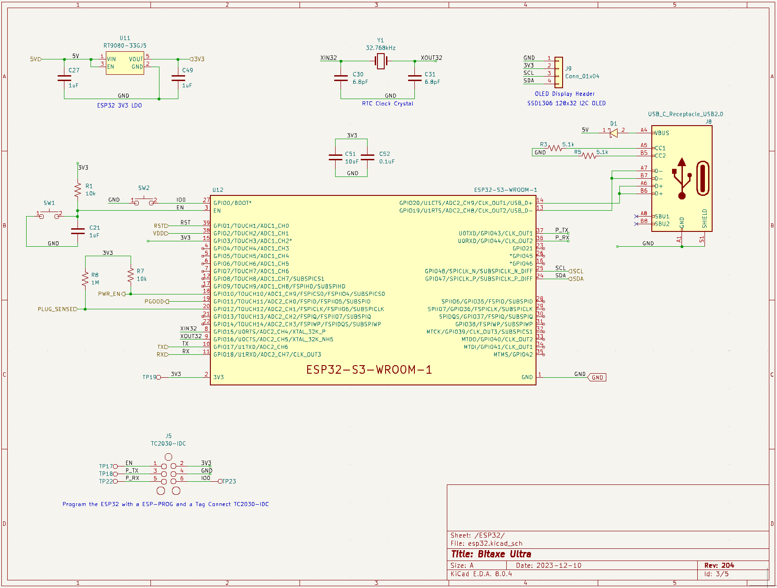The image size is (777, 588).
Task: Select the J9 Conn_01x04 connector symbol
Action: point(559,72)
